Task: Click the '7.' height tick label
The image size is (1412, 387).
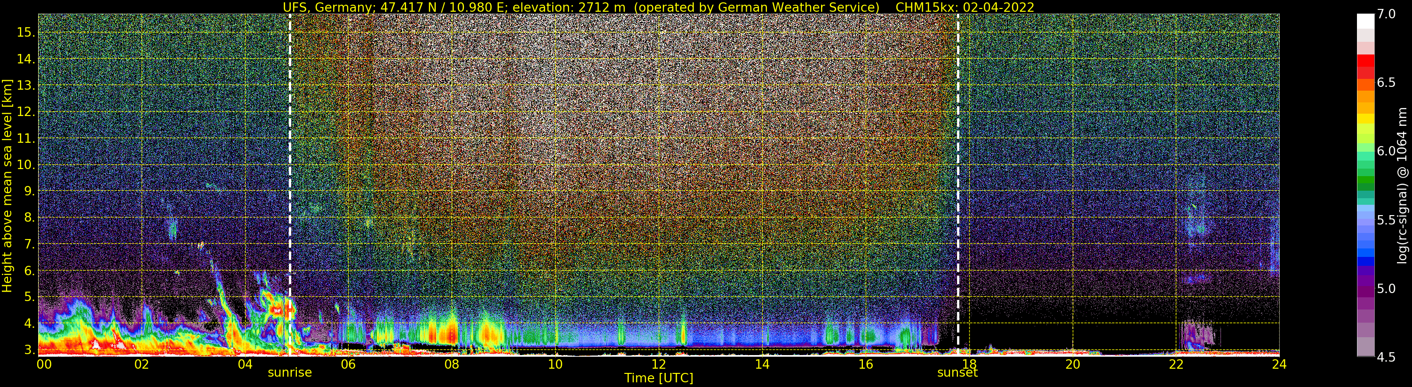Action: tap(29, 244)
